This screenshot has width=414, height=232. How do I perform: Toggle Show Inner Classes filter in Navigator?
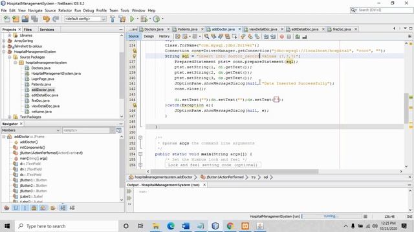coord(43,208)
